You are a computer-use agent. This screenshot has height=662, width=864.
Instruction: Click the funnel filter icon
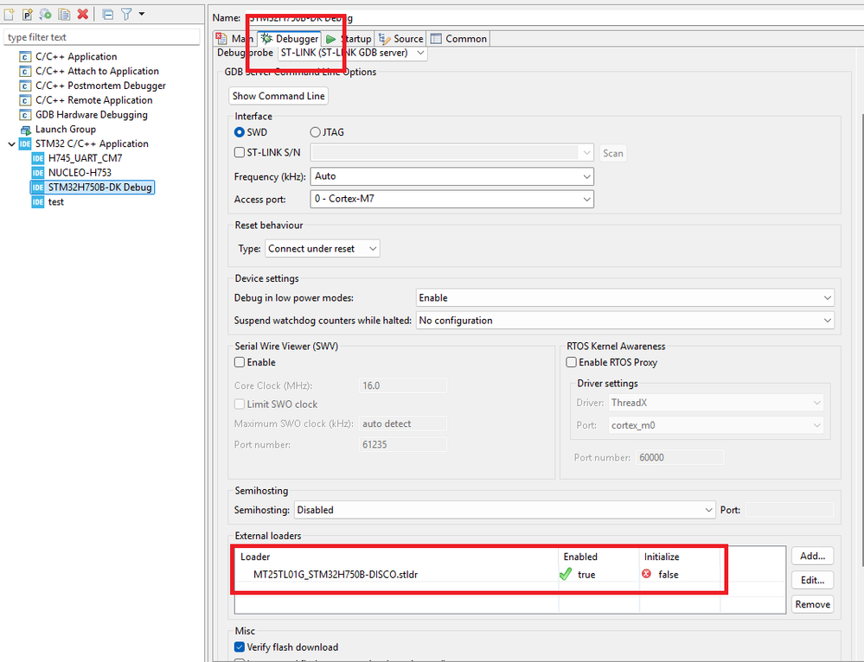coord(126,15)
